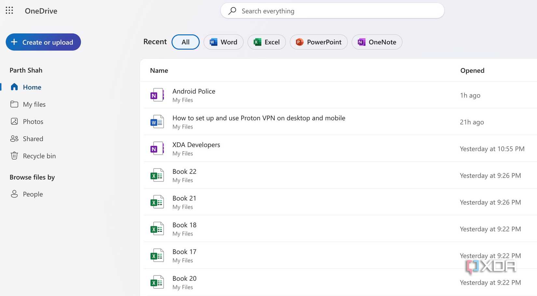
Task: Click the Excel icon beside Book 20
Action: (157, 282)
